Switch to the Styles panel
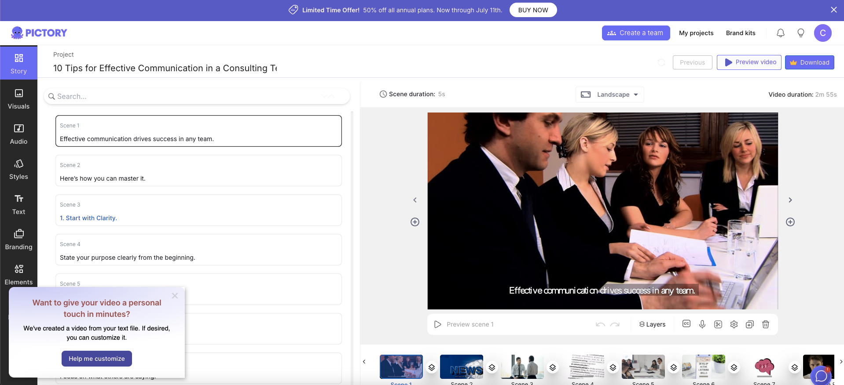This screenshot has height=385, width=844. [18, 169]
